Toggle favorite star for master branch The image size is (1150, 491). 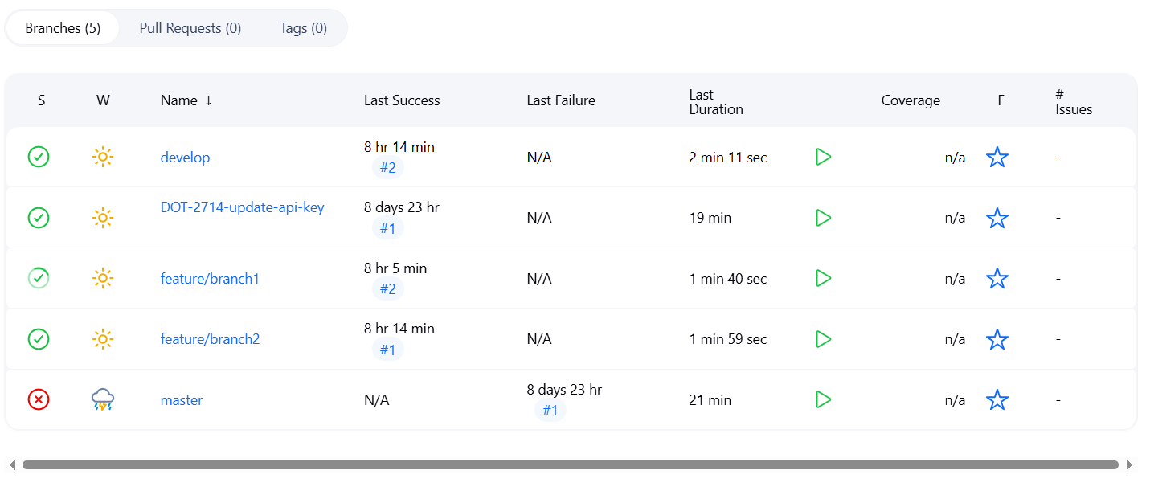pyautogui.click(x=997, y=399)
